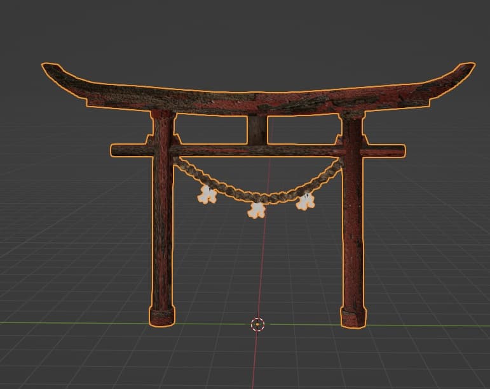Click the red X axis line
This screenshot has height=389, width=490.
click(x=261, y=265)
